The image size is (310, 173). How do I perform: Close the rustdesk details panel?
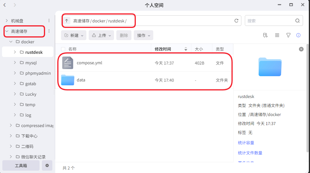click(x=301, y=49)
